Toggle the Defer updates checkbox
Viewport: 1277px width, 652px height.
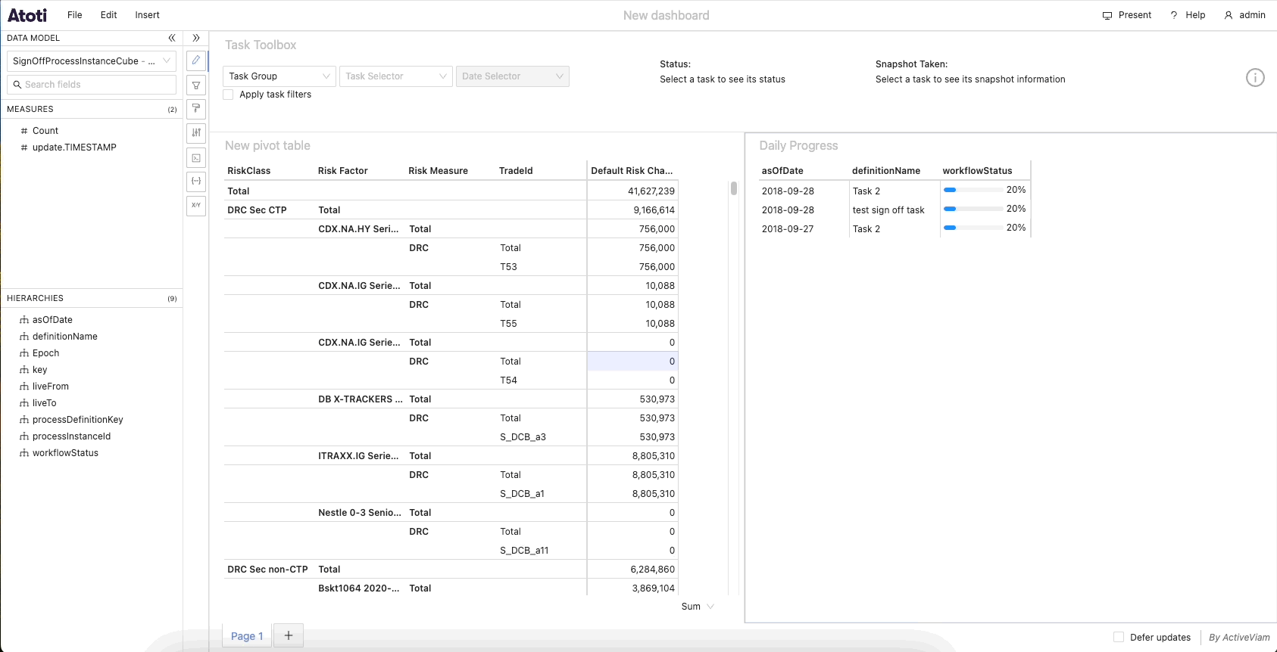tap(1119, 637)
